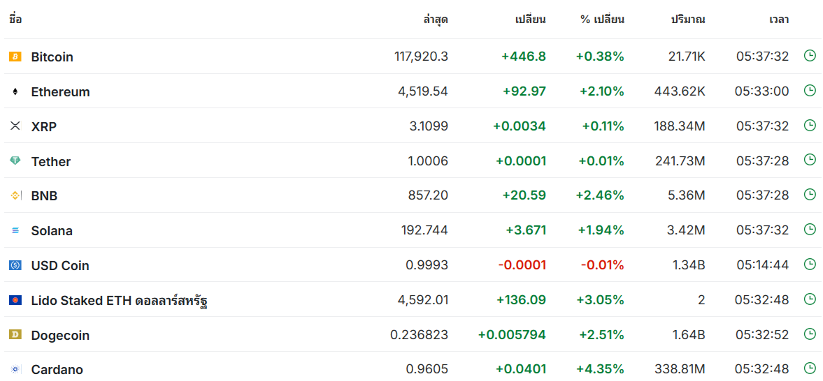Image resolution: width=823 pixels, height=381 pixels.
Task: Click the clock icon in USD Coin row
Action: tap(810, 264)
